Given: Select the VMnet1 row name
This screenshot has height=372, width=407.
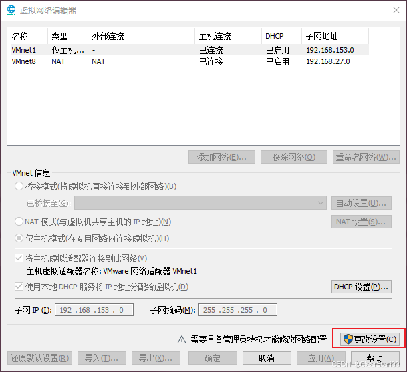Looking at the screenshot, I should (23, 50).
